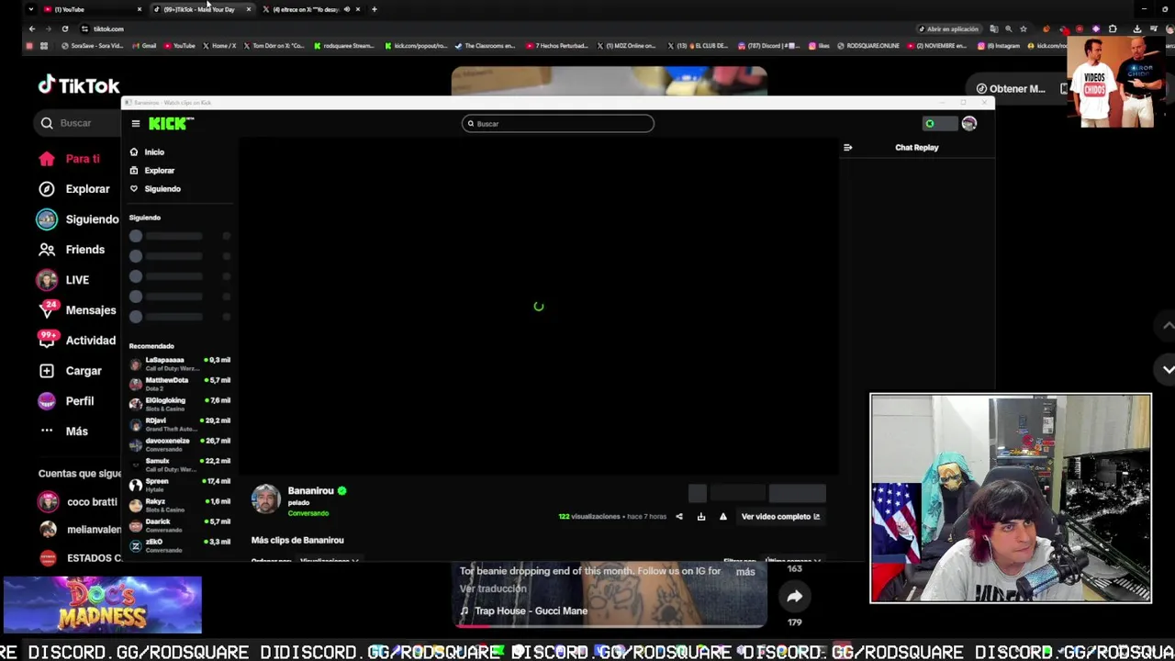Screen dimensions: 1175x661
Task: Open the Kick hamburger menu
Action: (135, 124)
